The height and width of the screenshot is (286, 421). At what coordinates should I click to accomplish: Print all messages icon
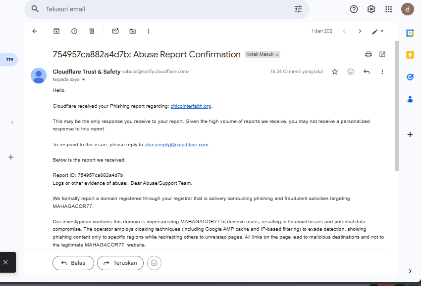[x=368, y=54]
